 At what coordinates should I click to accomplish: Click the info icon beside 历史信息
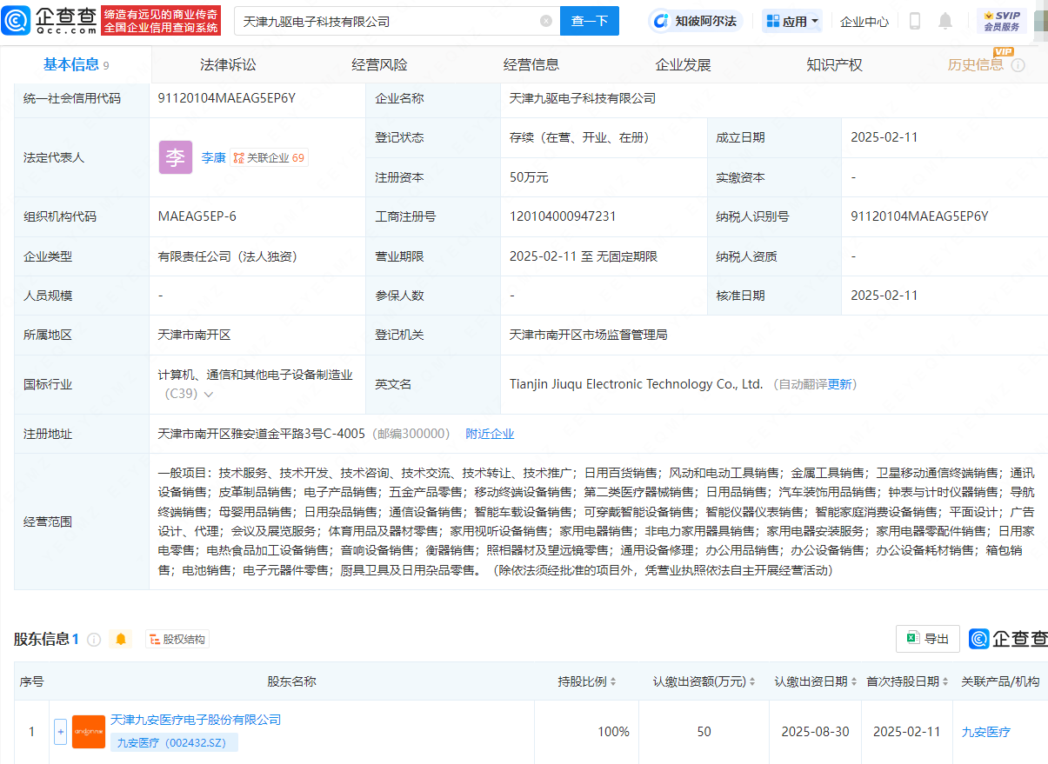tap(1018, 65)
